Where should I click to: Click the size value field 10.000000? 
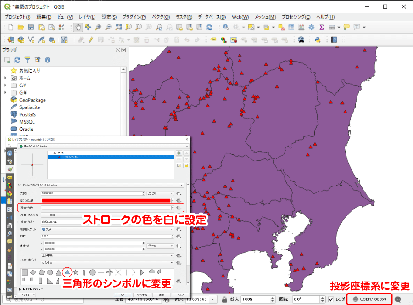(x=92, y=193)
